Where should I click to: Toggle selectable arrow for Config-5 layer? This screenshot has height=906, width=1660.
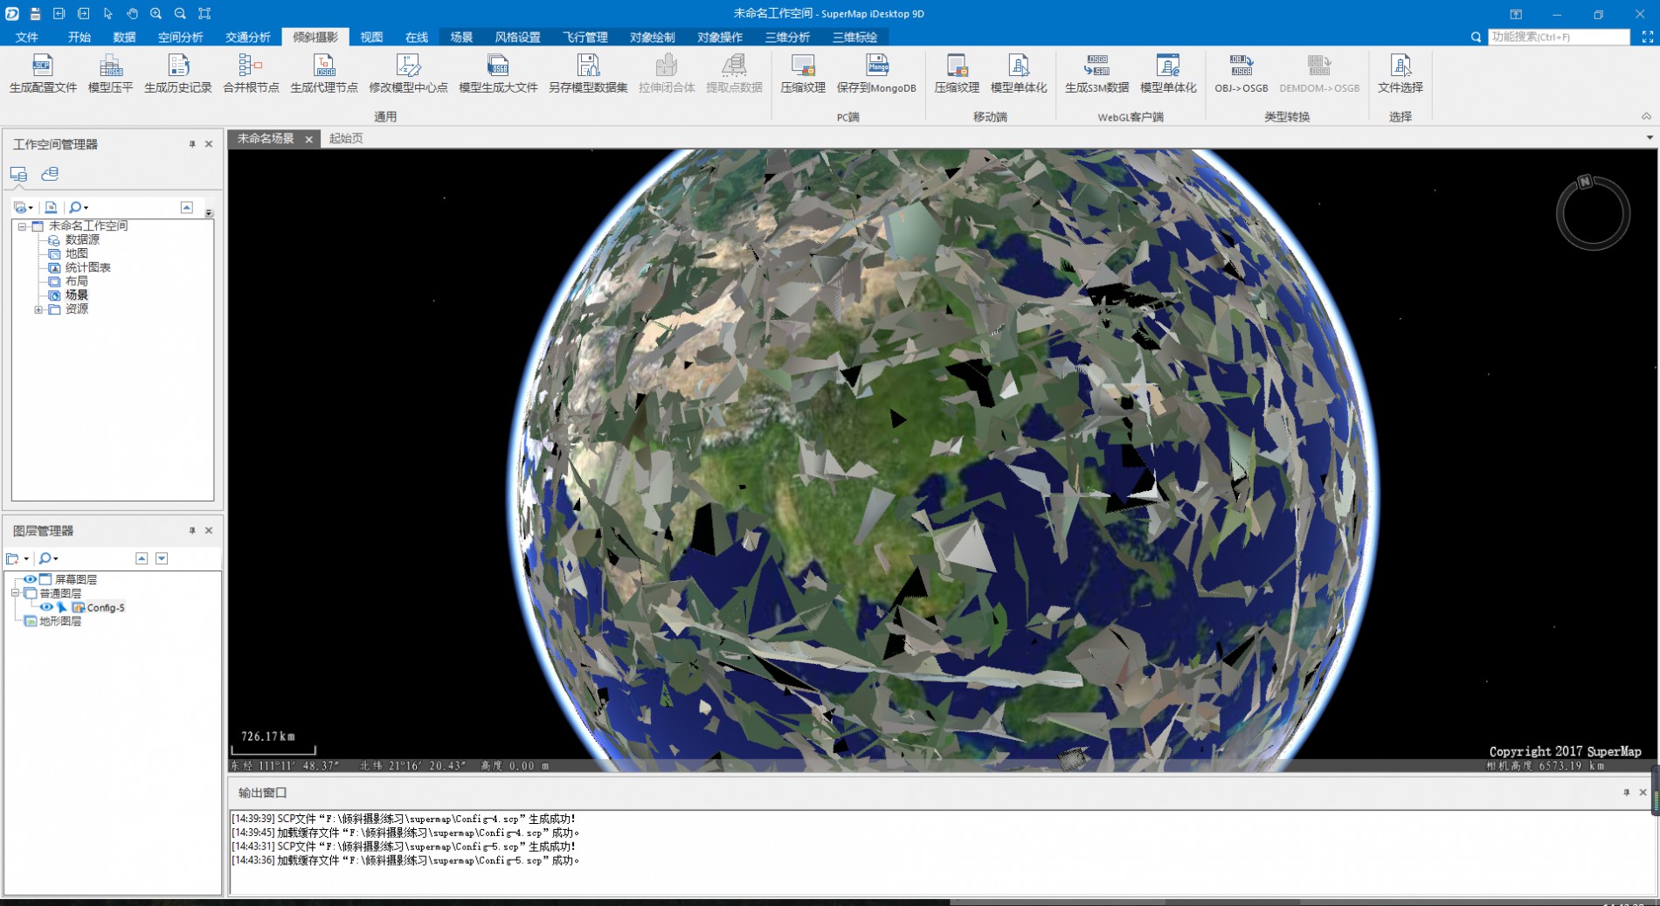62,607
